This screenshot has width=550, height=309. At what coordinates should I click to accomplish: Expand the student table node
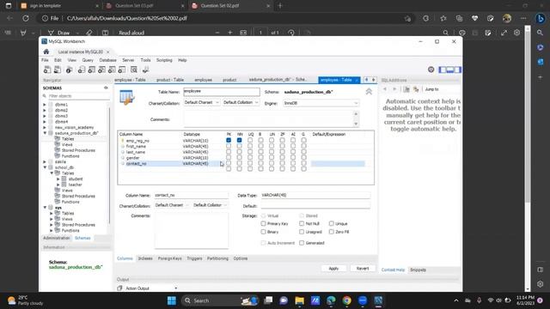point(58,179)
